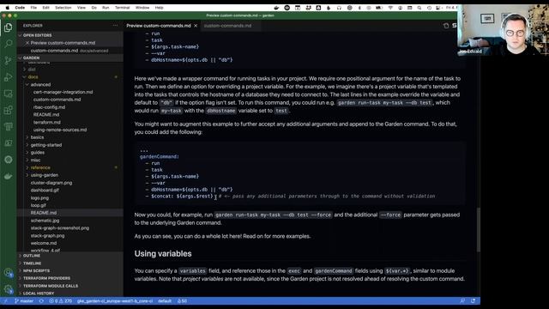Open using-remote-sources.md file
Viewport: 549px width, 309px height.
(60, 130)
